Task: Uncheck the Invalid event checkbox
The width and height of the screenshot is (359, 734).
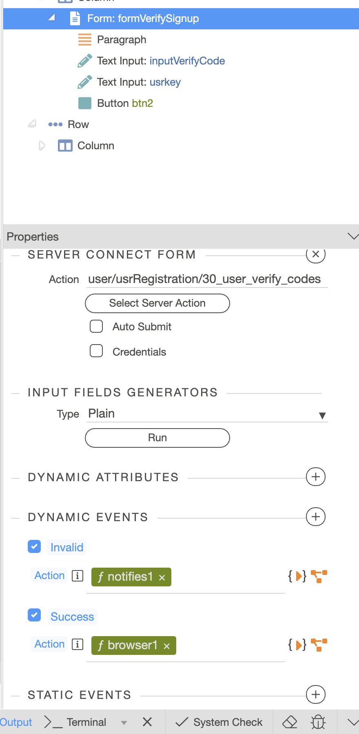Action: pyautogui.click(x=34, y=546)
